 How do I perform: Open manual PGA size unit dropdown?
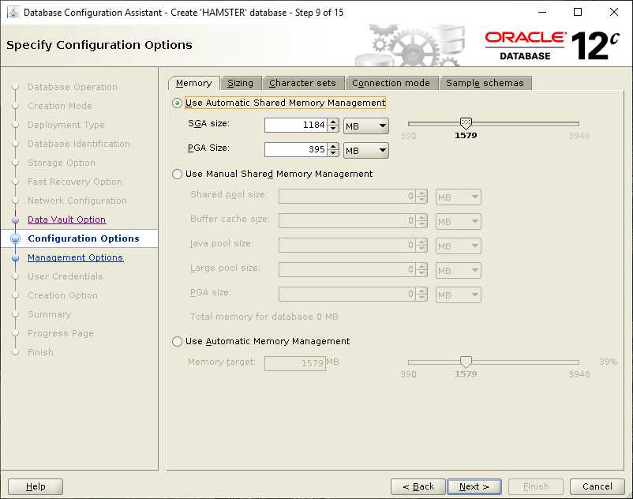[x=459, y=295]
